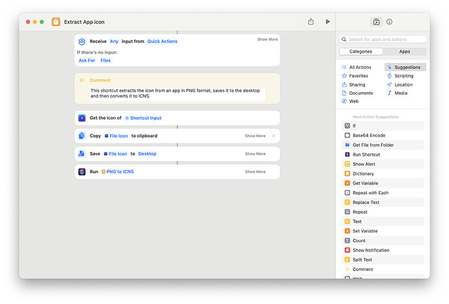Open the Sharing category

(x=354, y=84)
